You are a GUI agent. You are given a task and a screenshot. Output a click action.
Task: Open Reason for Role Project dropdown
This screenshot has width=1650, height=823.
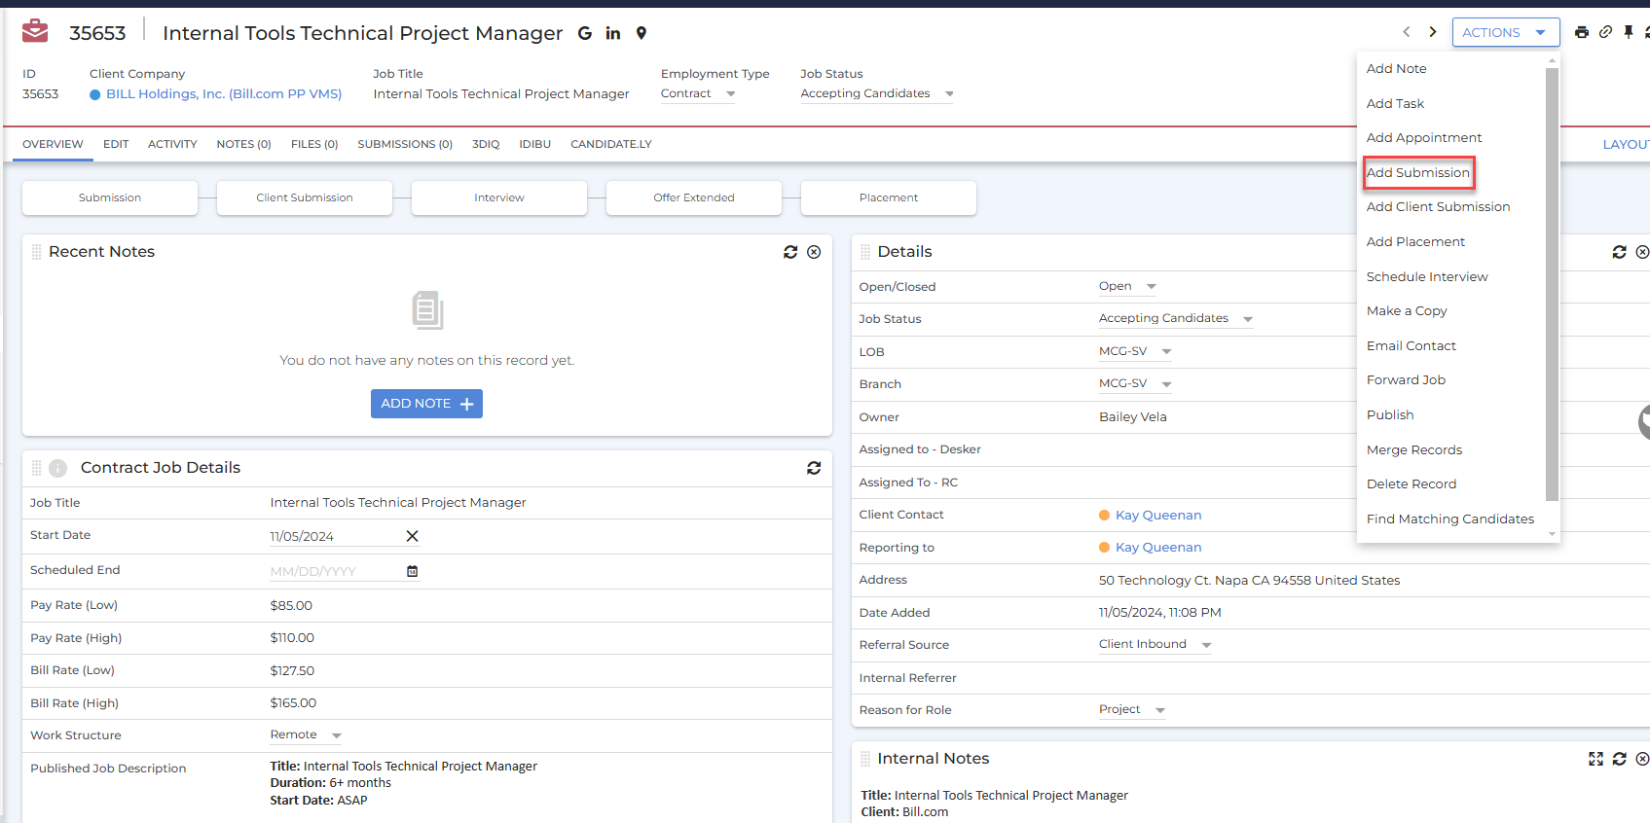pos(1132,710)
